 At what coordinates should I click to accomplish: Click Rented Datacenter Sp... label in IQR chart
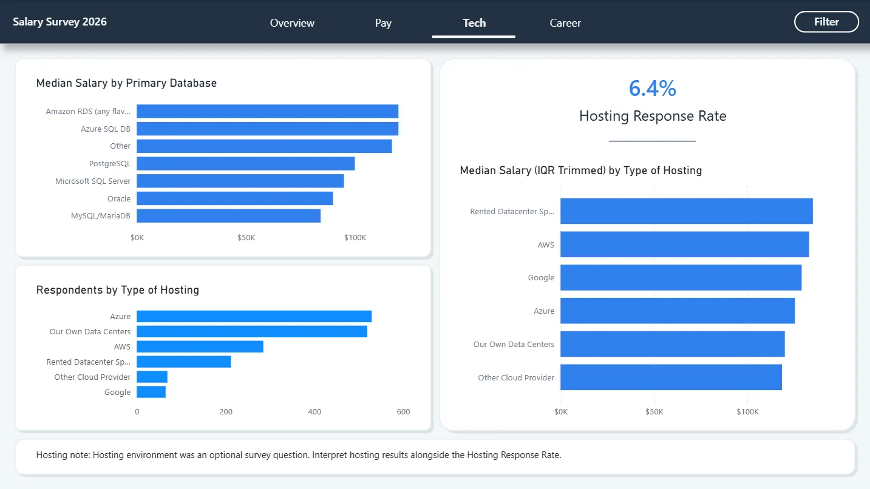pos(512,211)
